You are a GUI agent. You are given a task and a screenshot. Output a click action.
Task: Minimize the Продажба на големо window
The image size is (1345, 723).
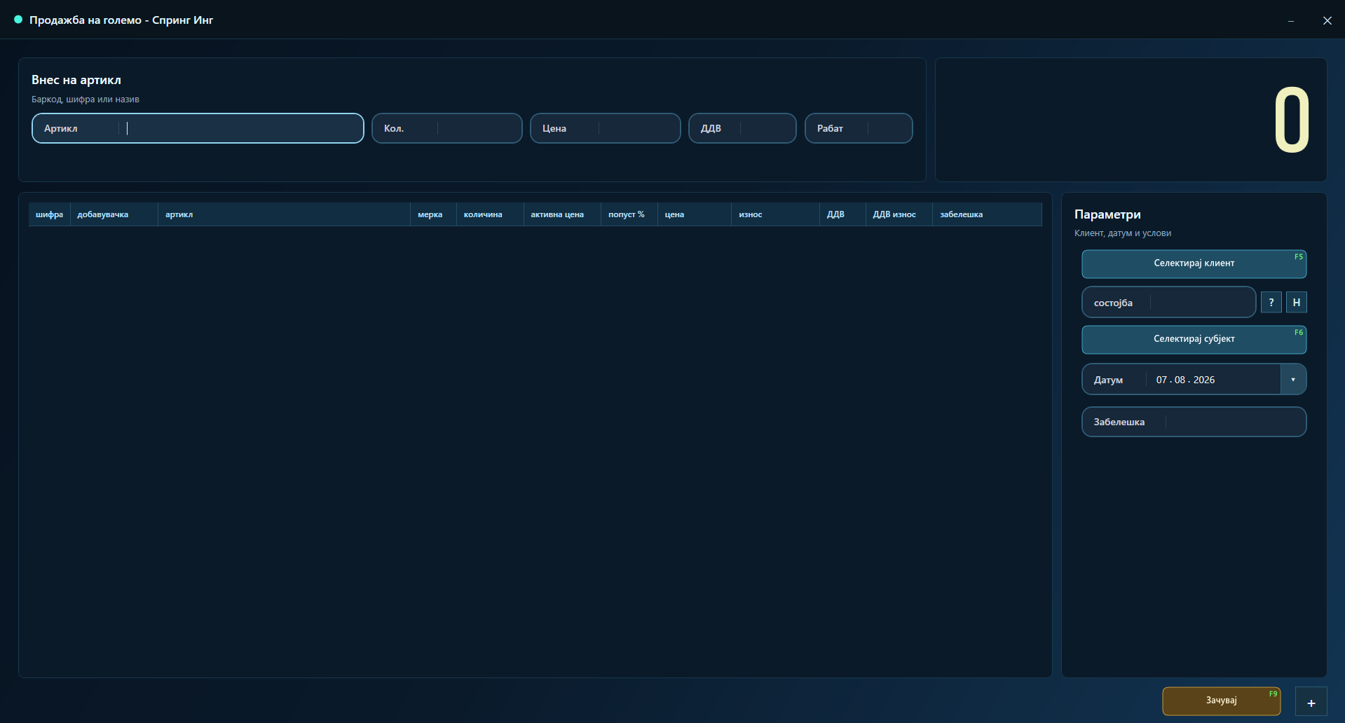click(1291, 20)
